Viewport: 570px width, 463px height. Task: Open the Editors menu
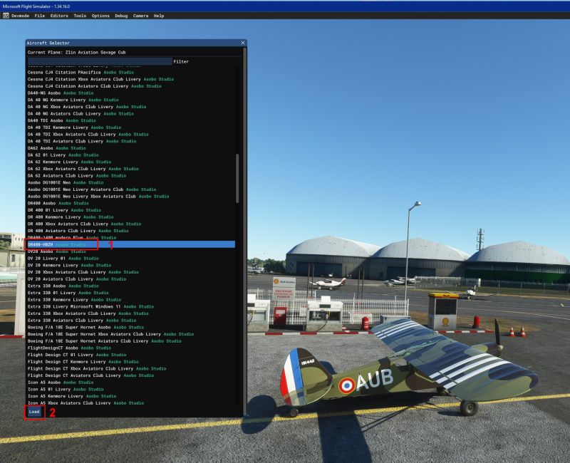coord(59,16)
